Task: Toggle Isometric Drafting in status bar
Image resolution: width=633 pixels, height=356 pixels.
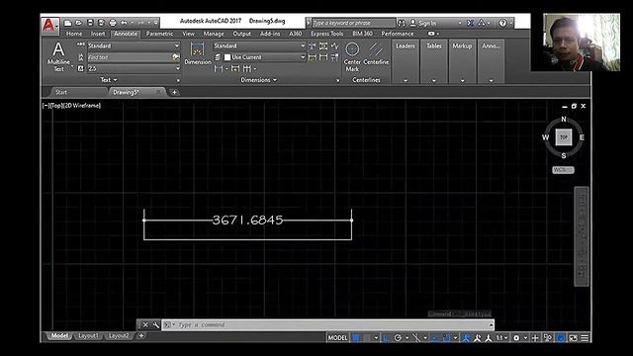Action: (x=416, y=338)
